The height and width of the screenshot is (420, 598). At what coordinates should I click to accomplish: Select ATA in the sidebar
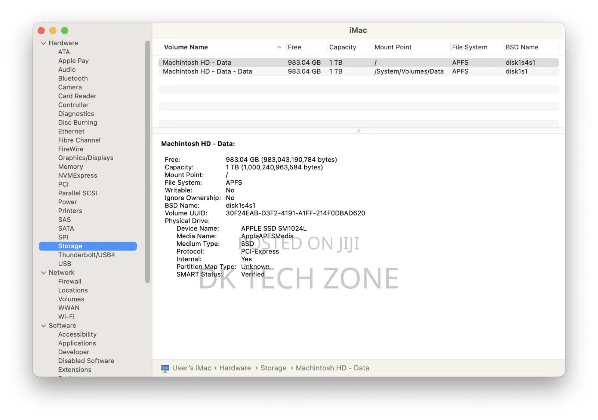(64, 52)
